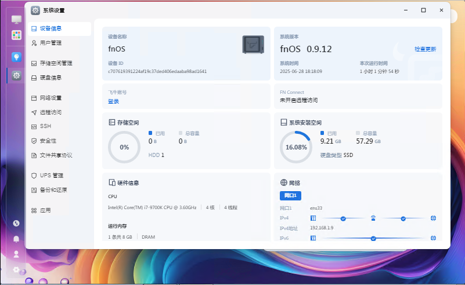
Task: Open 用户管理 in the sidebar
Action: (x=51, y=43)
